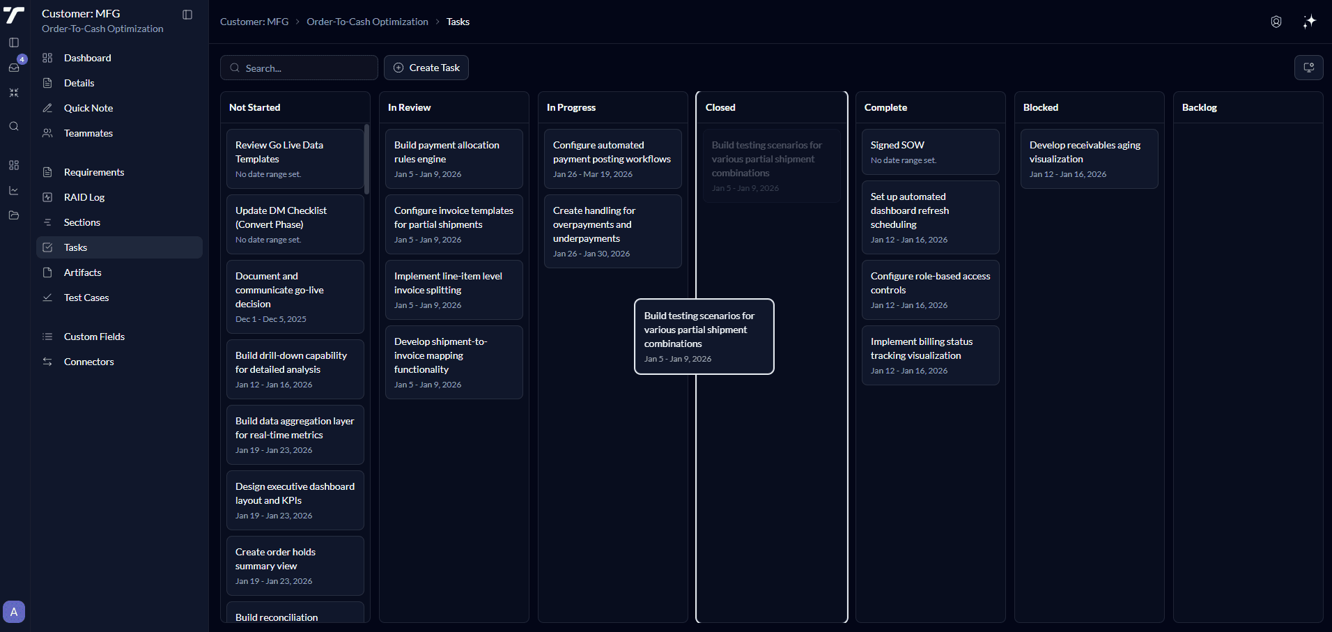Open Test Cases in the sidebar
Image resolution: width=1332 pixels, height=632 pixels.
click(119, 298)
